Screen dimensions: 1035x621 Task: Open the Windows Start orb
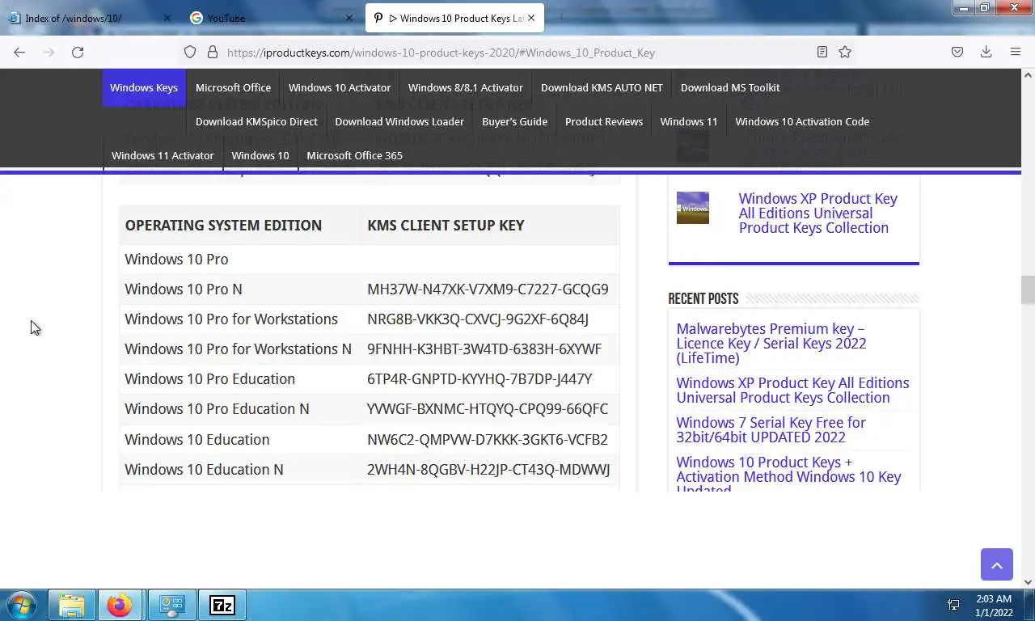(22, 605)
